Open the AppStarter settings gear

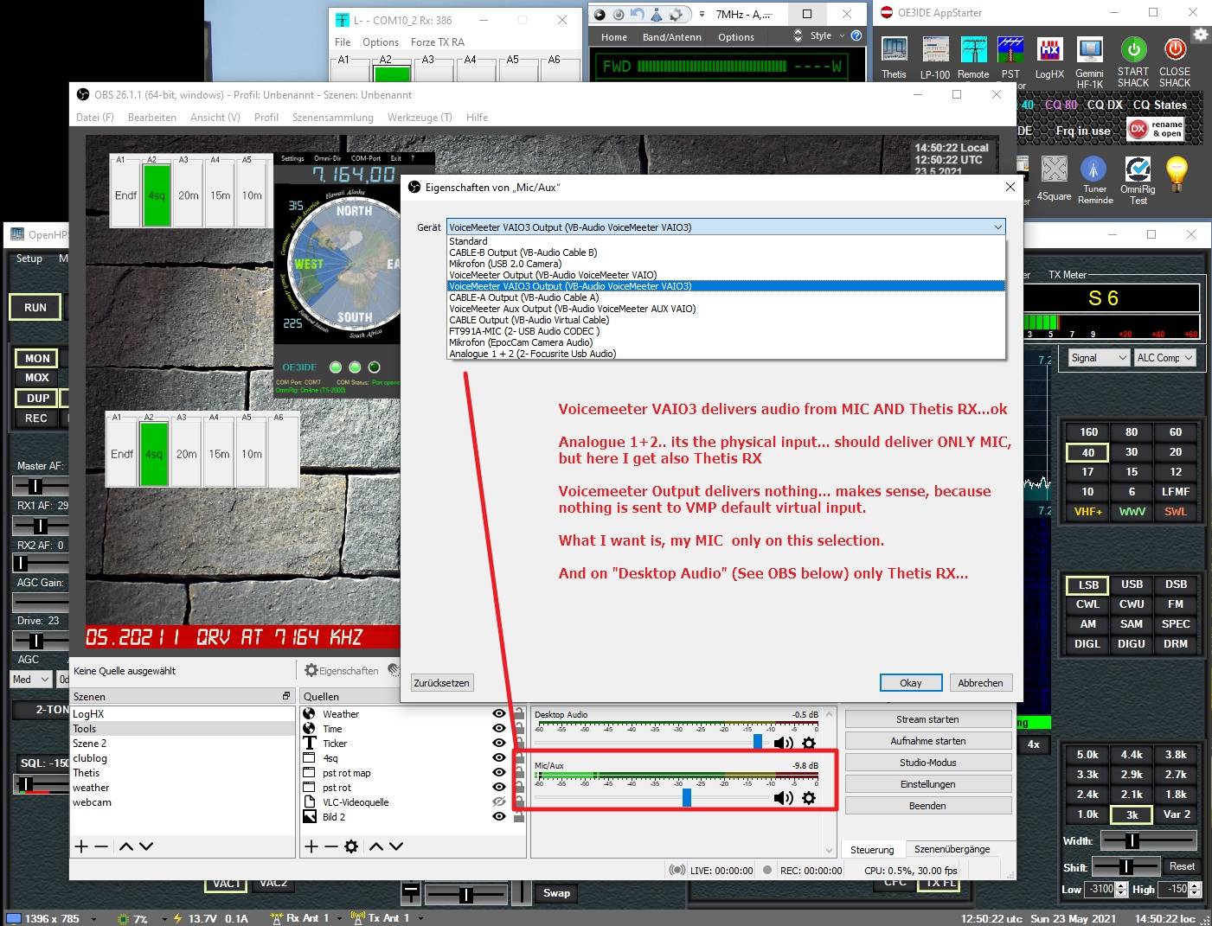pyautogui.click(x=1201, y=35)
